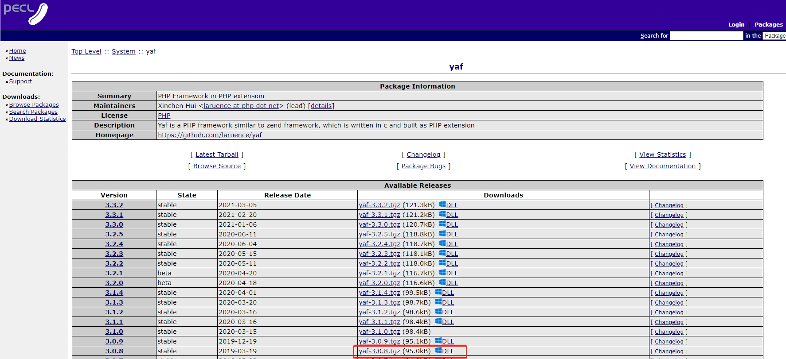Open Download Statistics in the sidebar

tap(37, 119)
